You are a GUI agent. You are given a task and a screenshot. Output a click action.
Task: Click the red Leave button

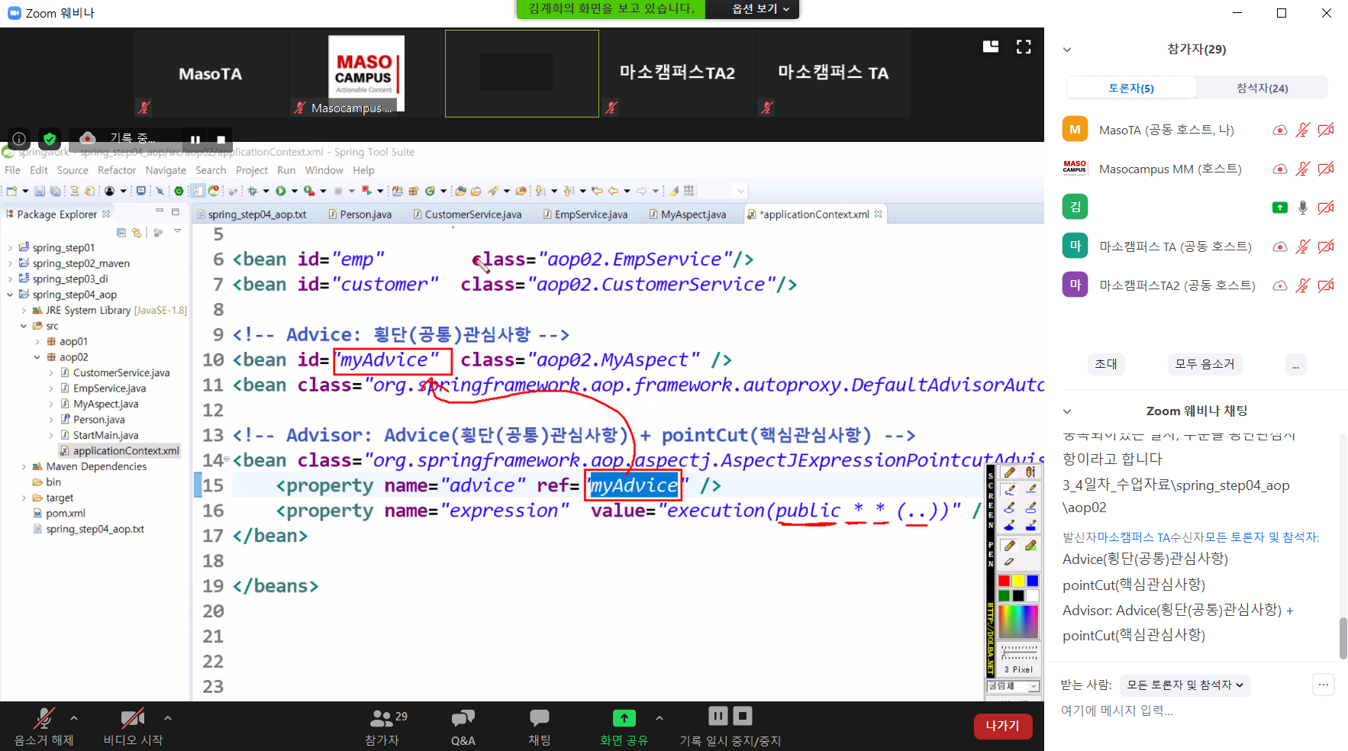[1002, 726]
